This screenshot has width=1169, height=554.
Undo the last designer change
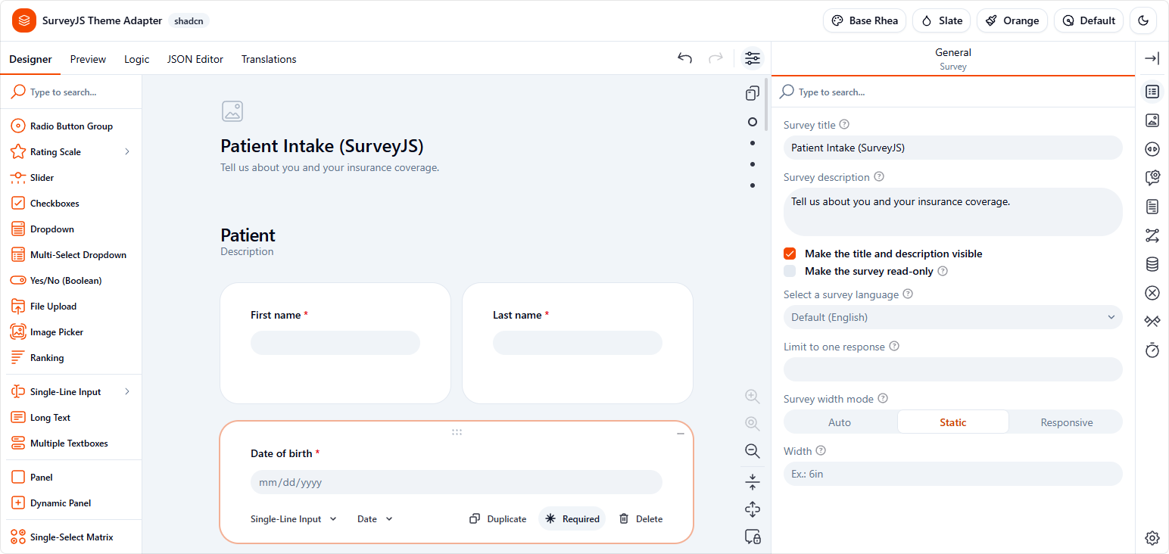pos(684,58)
